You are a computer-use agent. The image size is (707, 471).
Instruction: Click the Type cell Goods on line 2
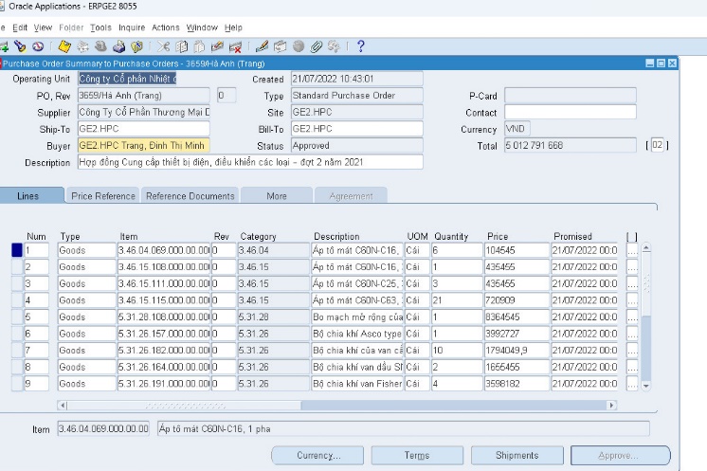[86, 267]
